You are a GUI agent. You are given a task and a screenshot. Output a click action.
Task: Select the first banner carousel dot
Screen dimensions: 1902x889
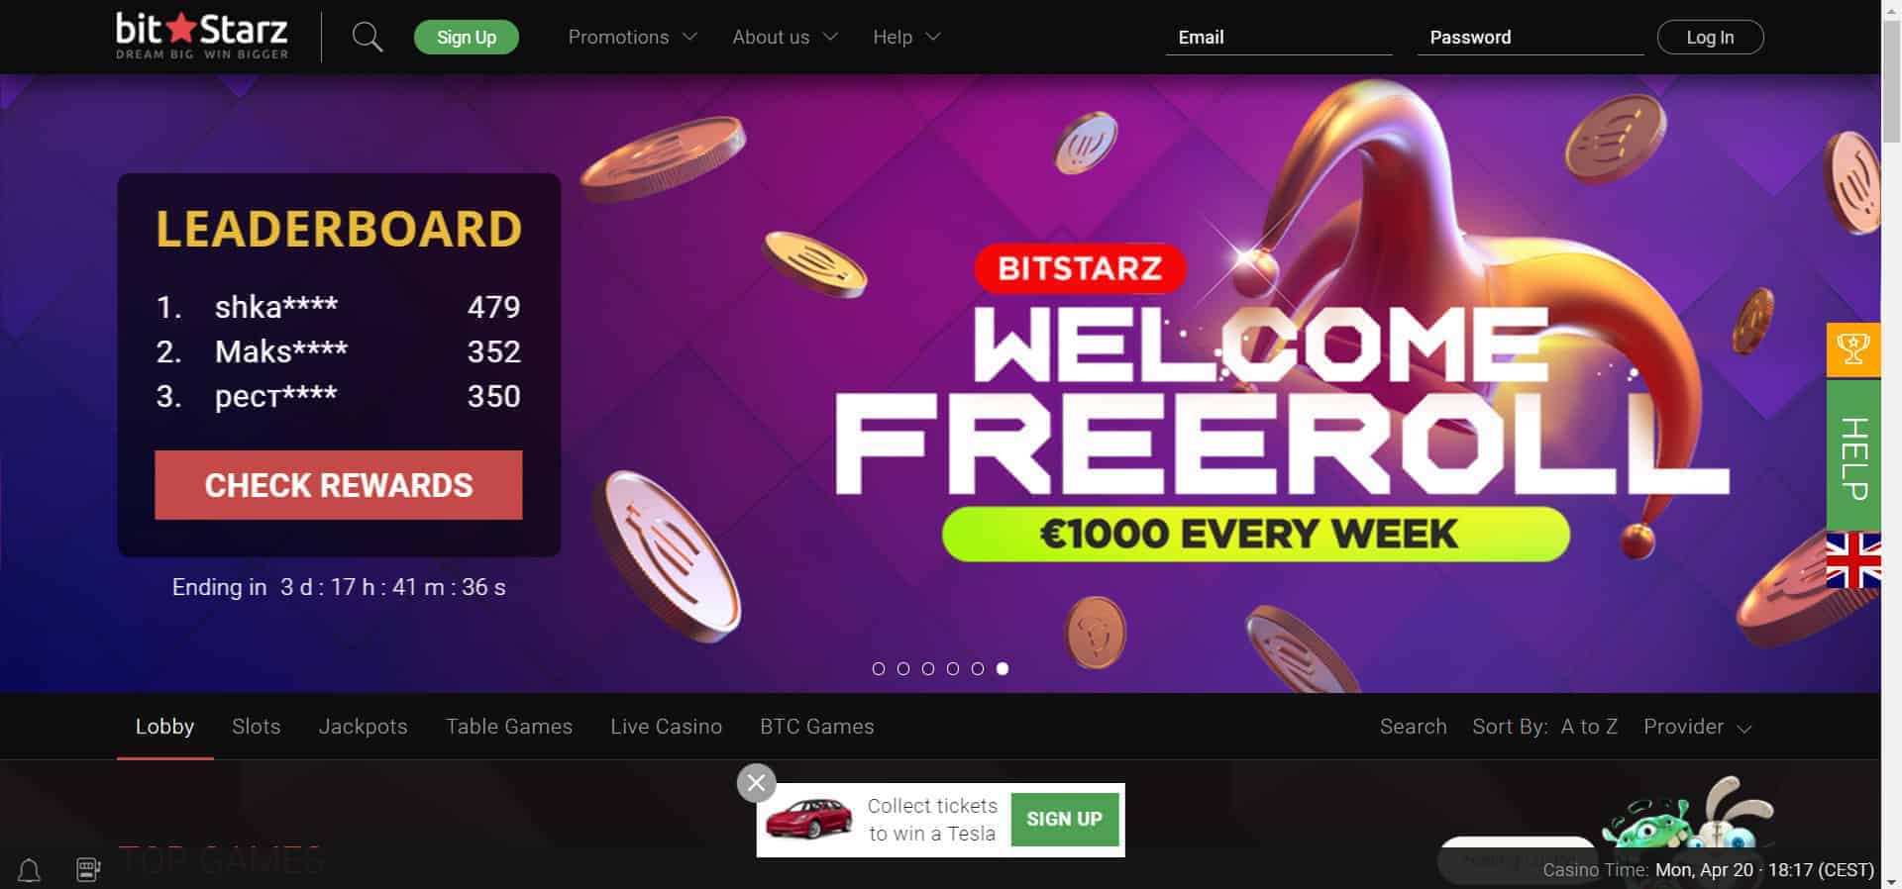[x=879, y=669]
